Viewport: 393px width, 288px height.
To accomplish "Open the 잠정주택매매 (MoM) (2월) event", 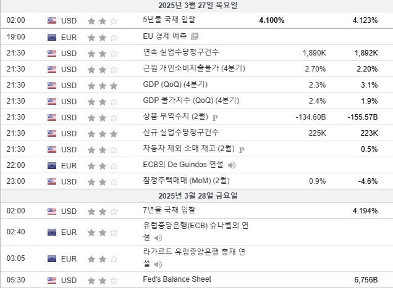I will point(186,181).
